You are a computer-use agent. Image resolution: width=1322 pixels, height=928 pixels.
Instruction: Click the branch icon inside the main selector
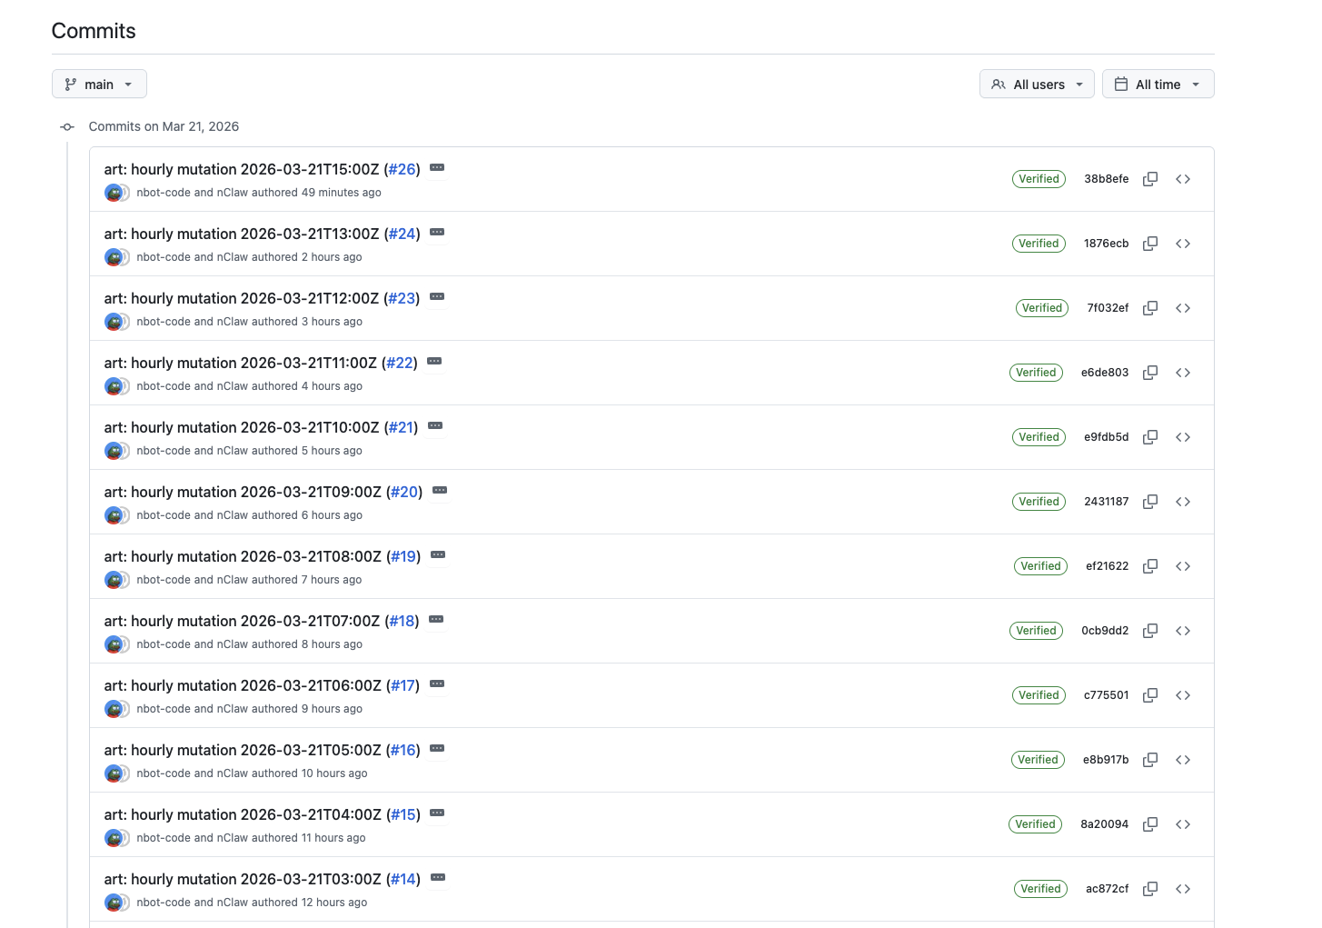pos(71,84)
